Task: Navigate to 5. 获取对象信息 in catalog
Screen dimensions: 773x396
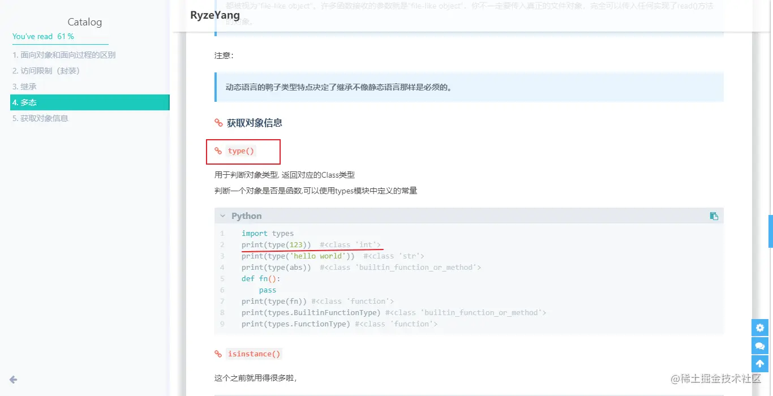Action: 40,118
